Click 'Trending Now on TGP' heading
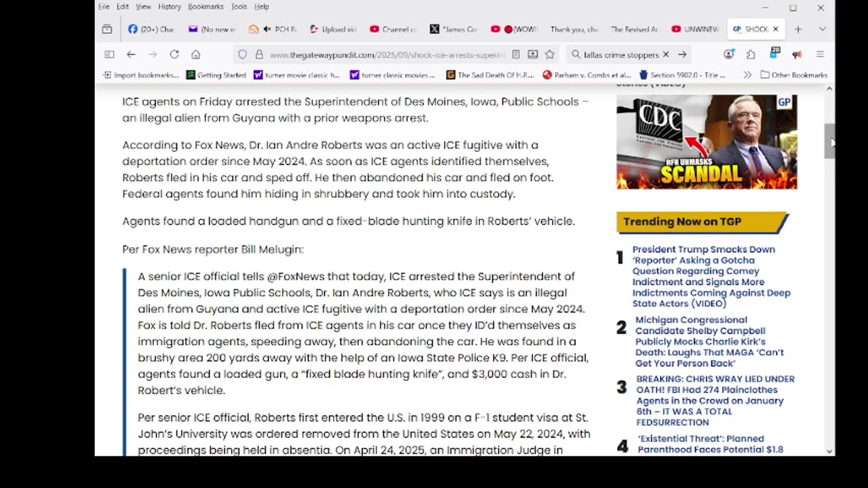This screenshot has height=488, width=868. coord(682,222)
